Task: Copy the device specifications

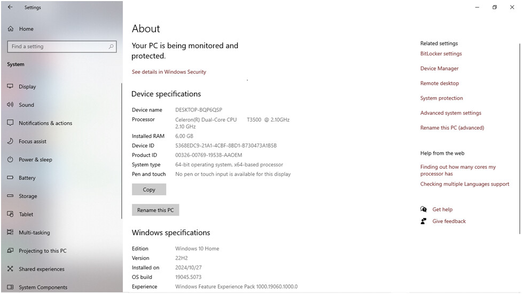Action: pyautogui.click(x=149, y=189)
